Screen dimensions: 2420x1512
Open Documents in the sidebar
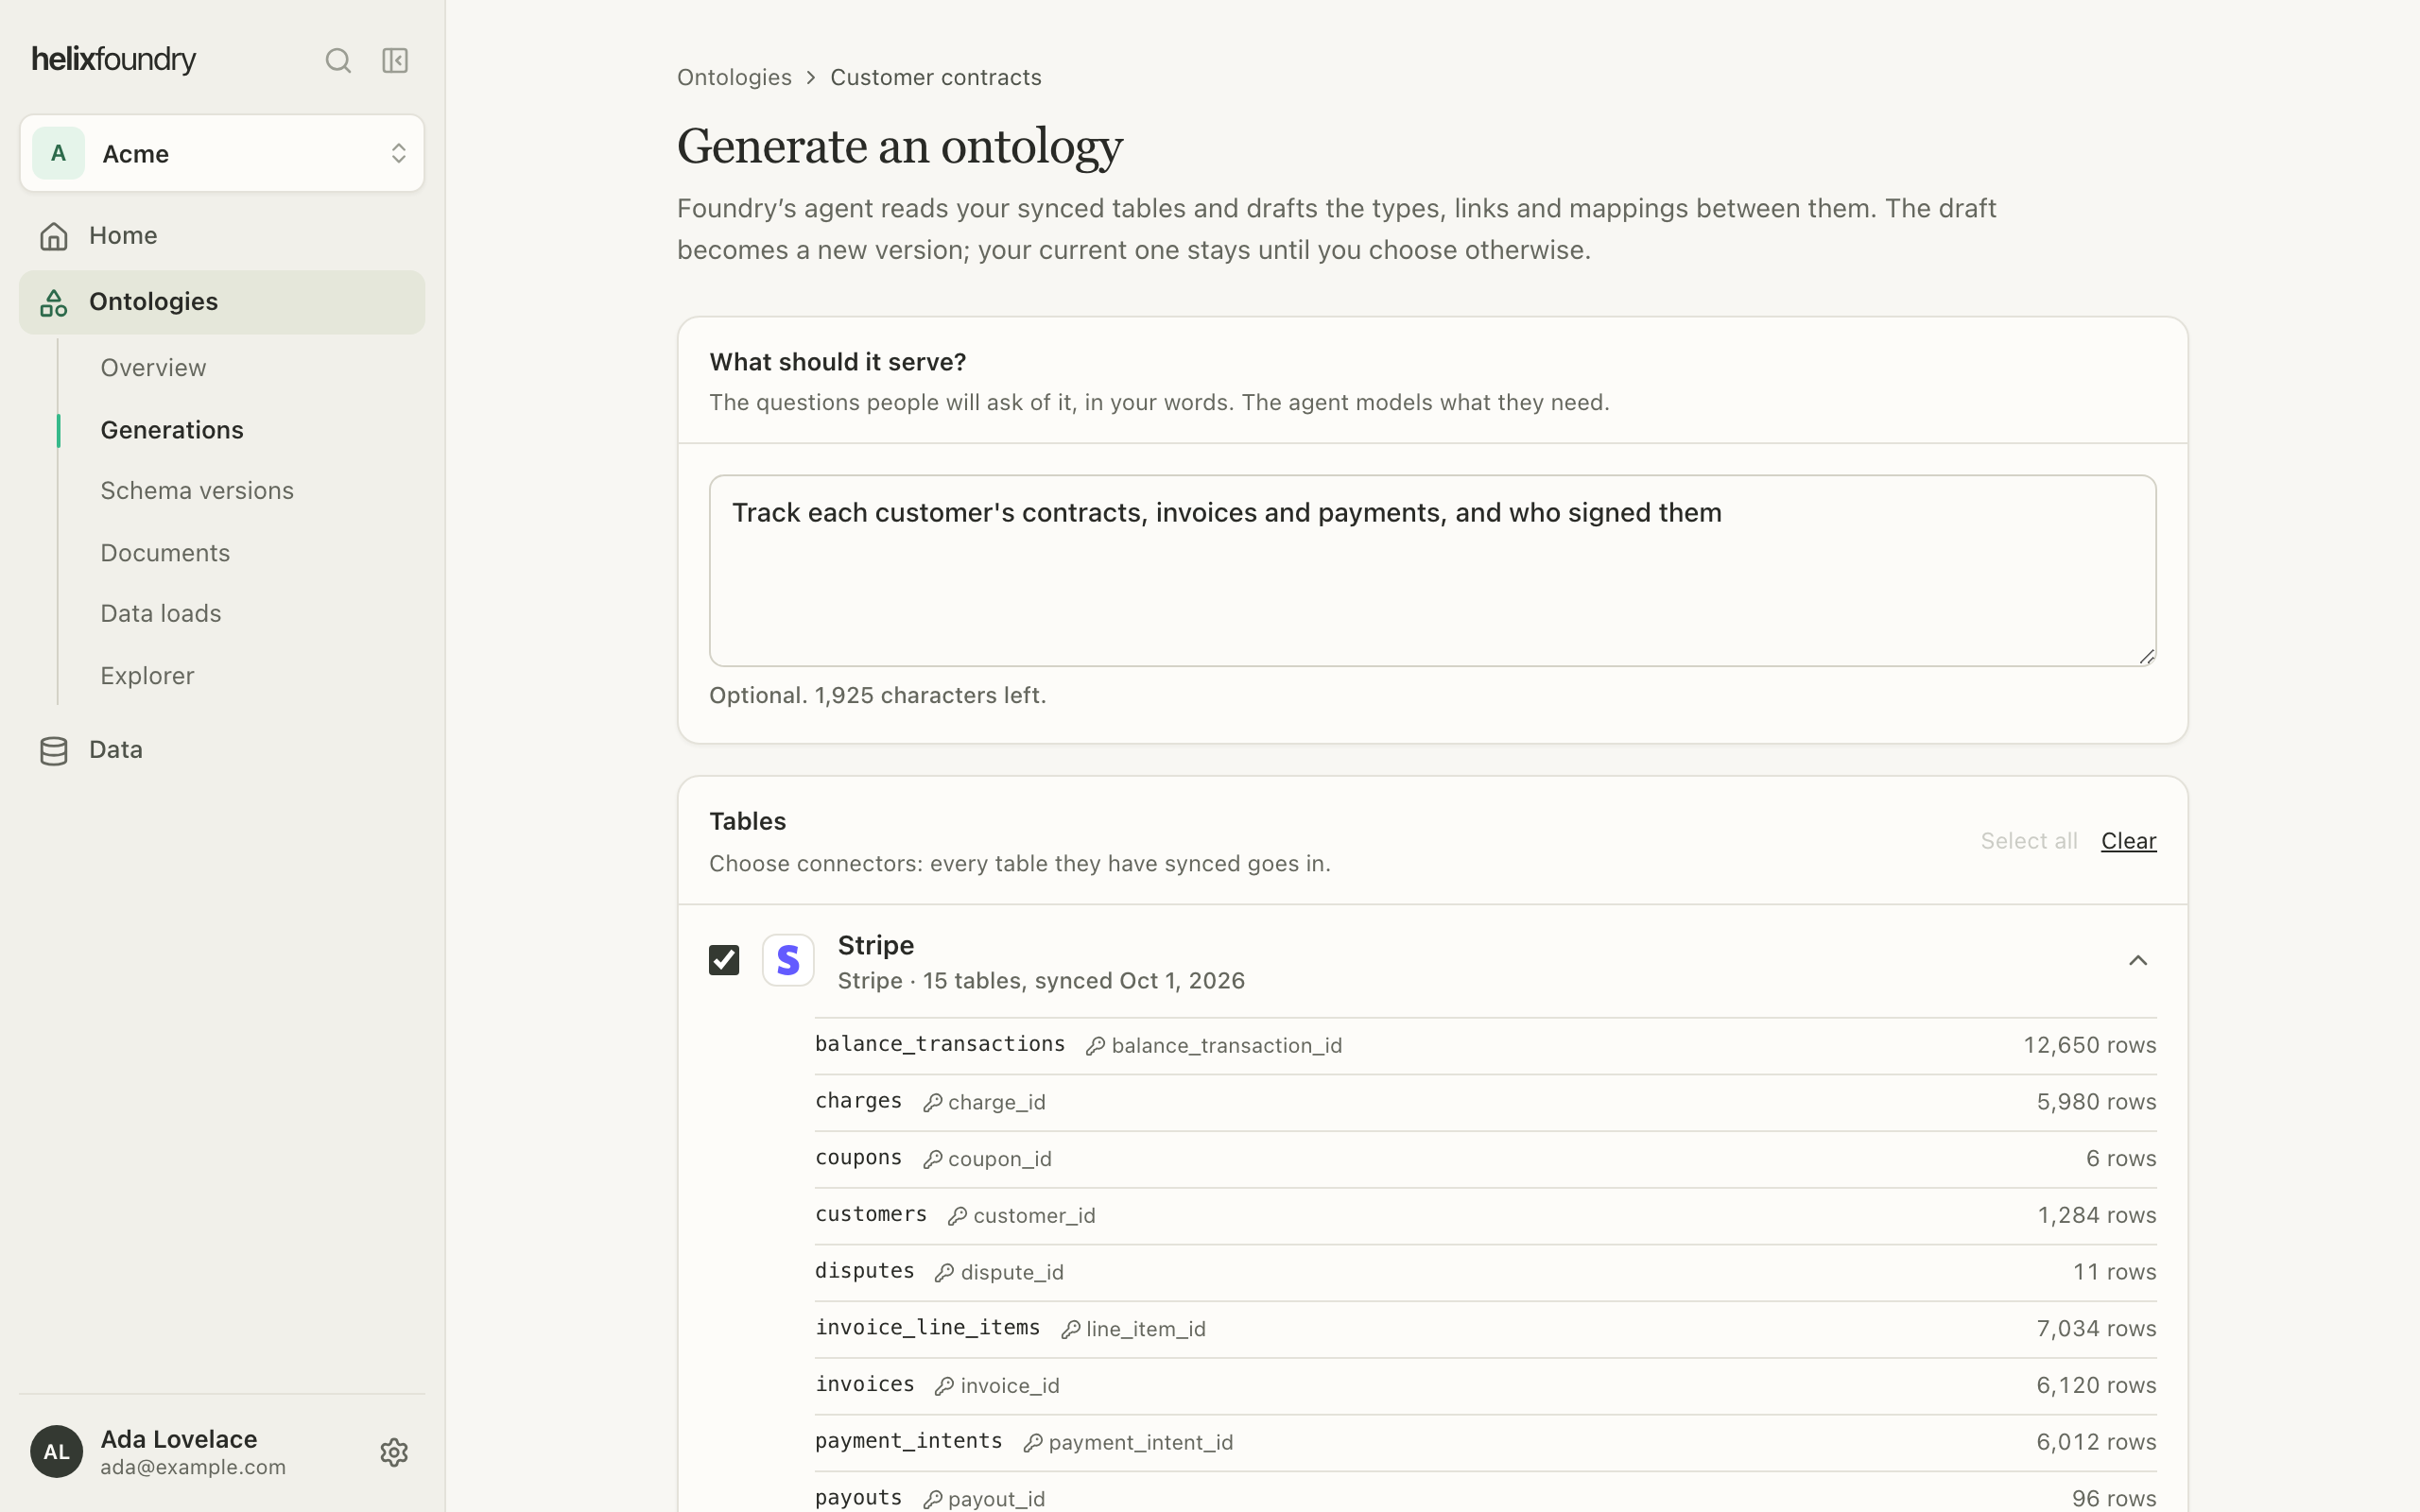click(165, 552)
